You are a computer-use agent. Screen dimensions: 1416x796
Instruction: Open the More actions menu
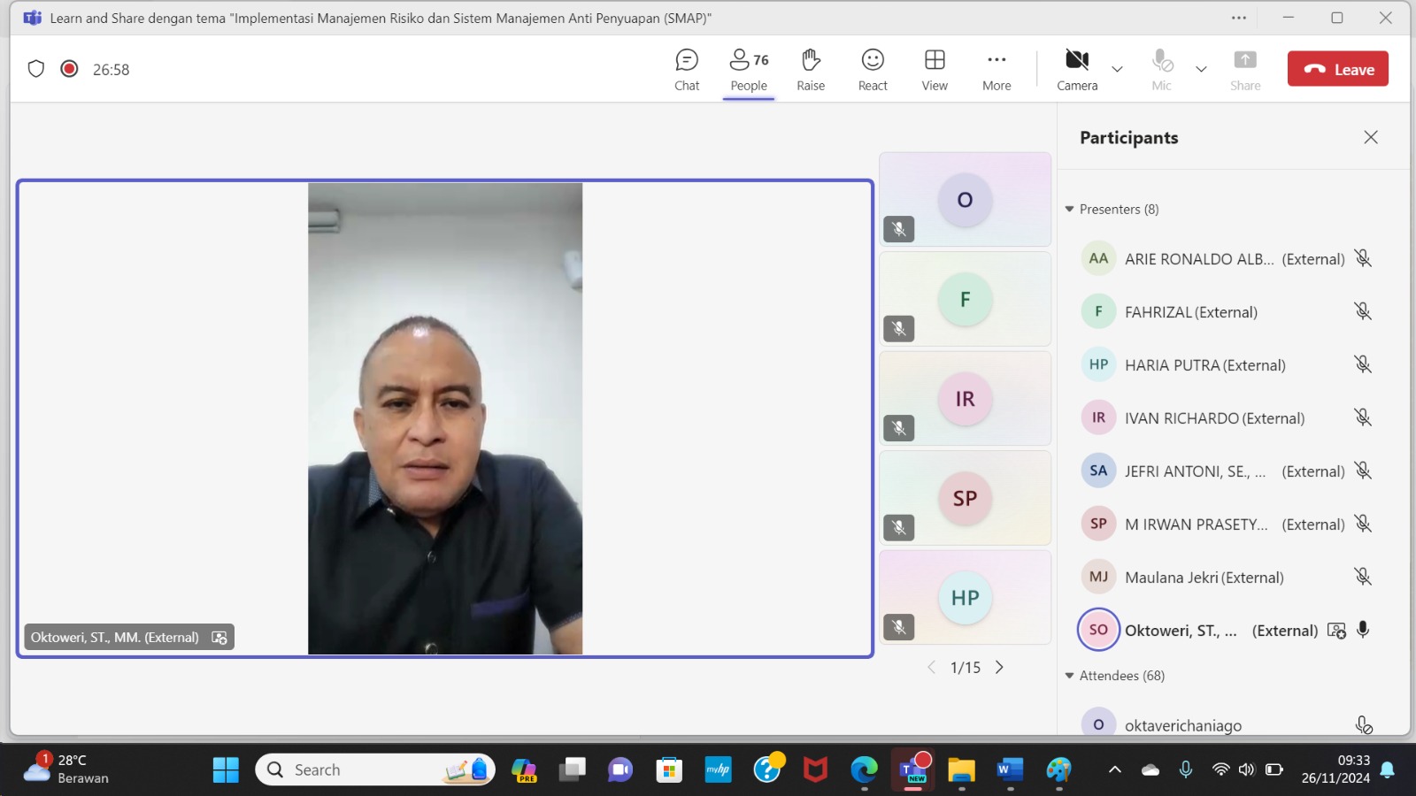(997, 69)
